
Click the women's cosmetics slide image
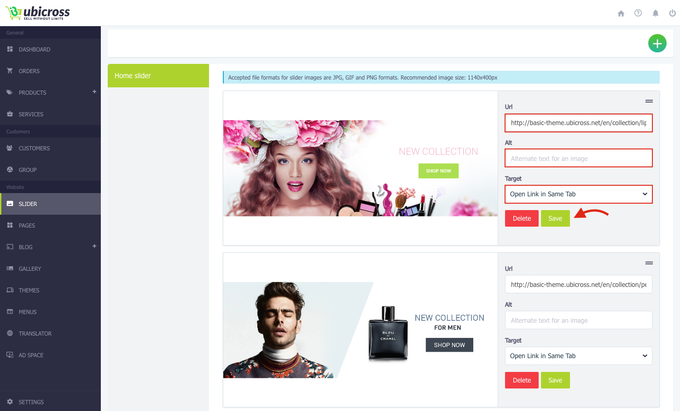click(x=360, y=168)
